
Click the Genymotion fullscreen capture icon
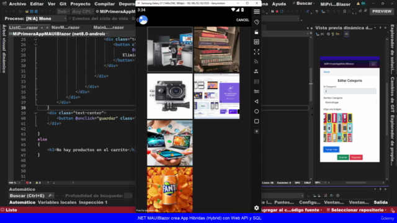[256, 52]
